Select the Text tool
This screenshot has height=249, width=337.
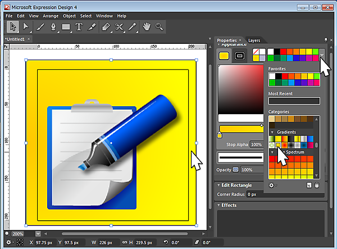pyautogui.click(x=79, y=26)
